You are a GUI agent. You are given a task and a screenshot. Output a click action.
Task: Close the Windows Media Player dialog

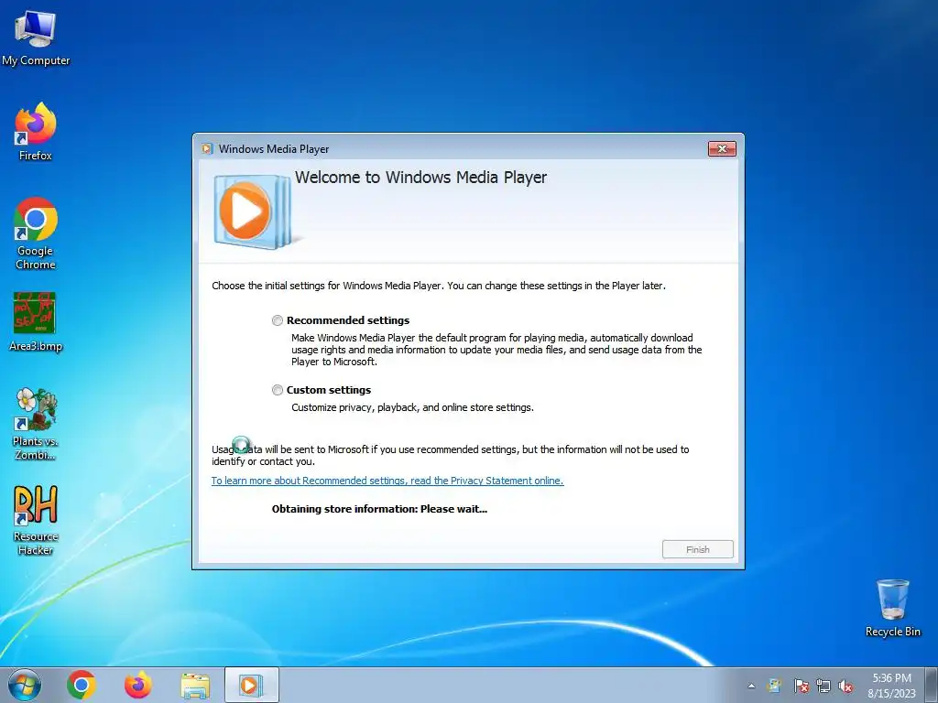point(722,149)
